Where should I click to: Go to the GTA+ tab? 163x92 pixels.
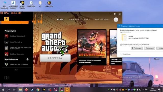87,19
